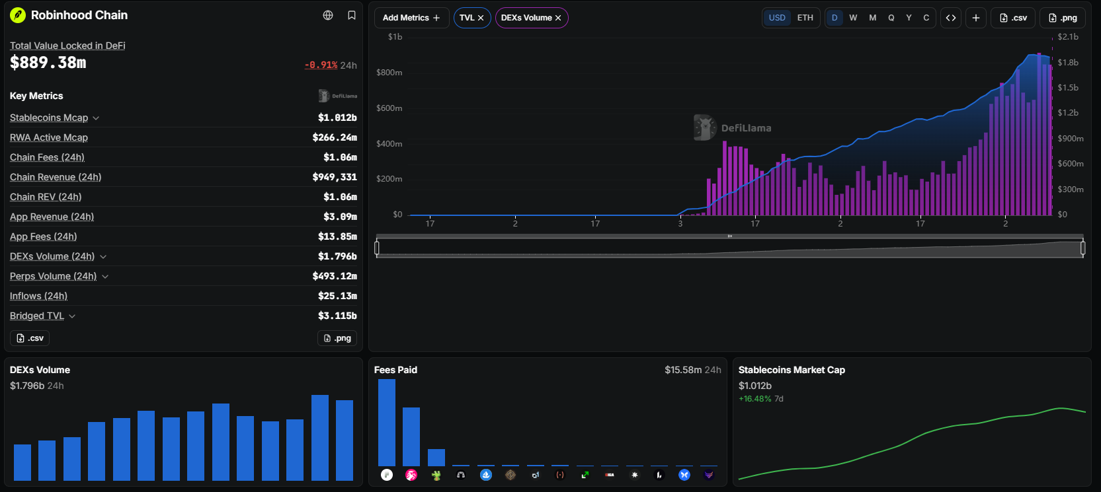Click the red parentheses protocol icon
This screenshot has height=492, width=1101.
point(560,475)
